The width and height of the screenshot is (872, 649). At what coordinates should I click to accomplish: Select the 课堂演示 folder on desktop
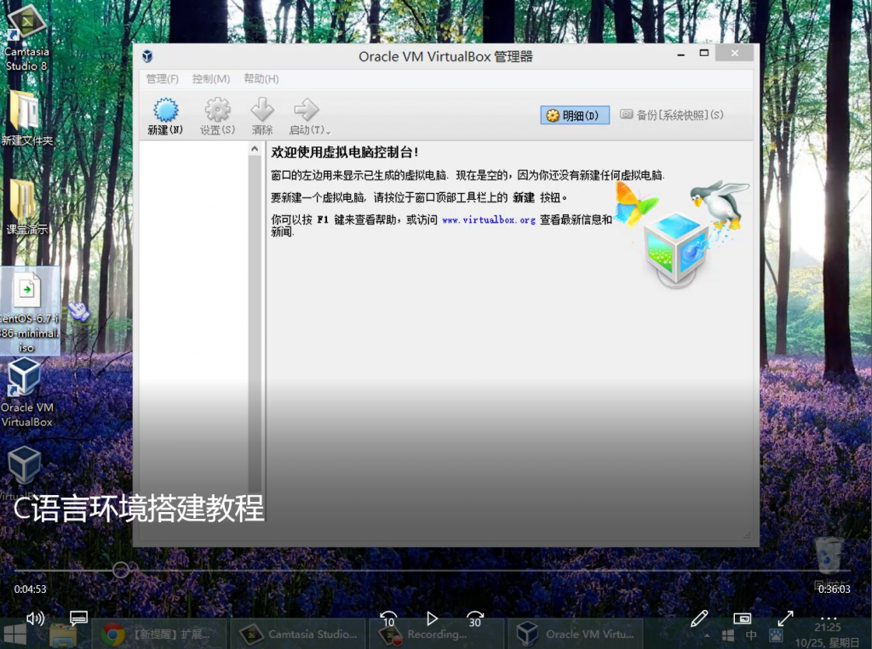[x=26, y=207]
